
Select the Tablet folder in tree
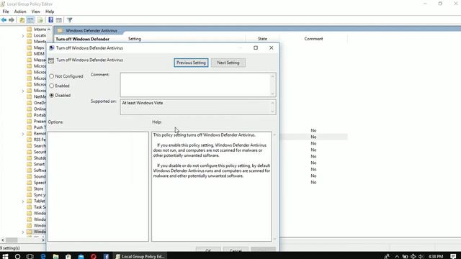coord(39,201)
